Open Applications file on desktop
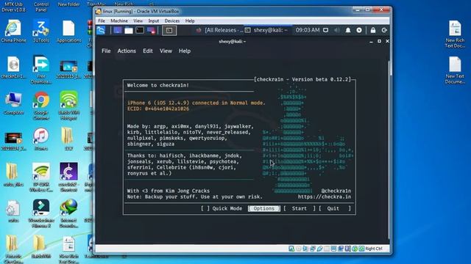The image size is (471, 264). tap(68, 31)
